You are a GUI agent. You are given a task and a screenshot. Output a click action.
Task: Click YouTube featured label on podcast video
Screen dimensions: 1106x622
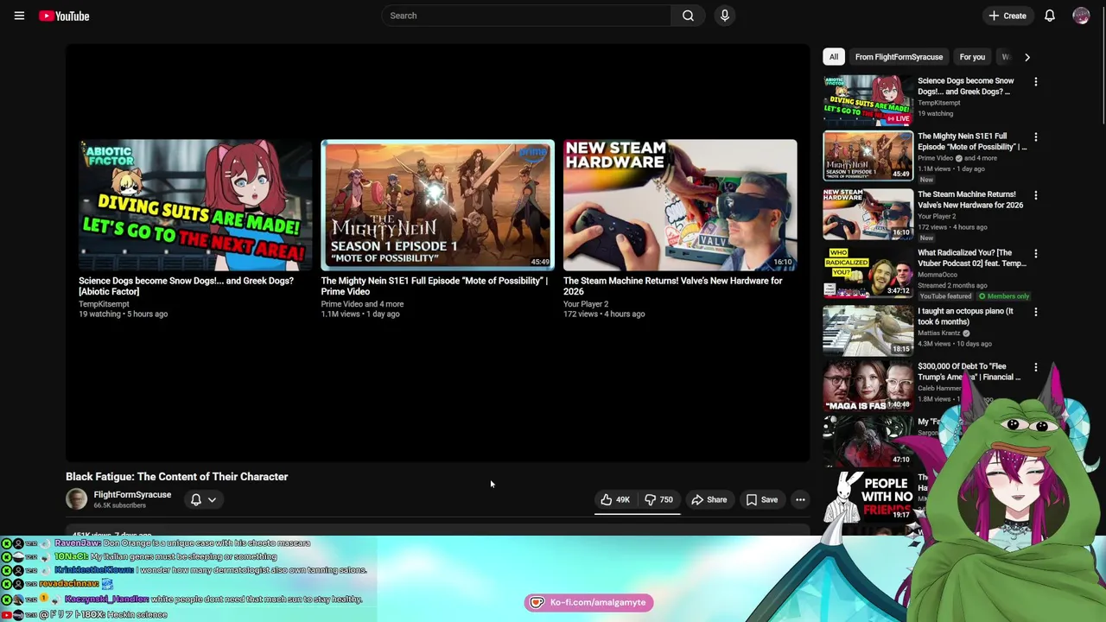[944, 296]
